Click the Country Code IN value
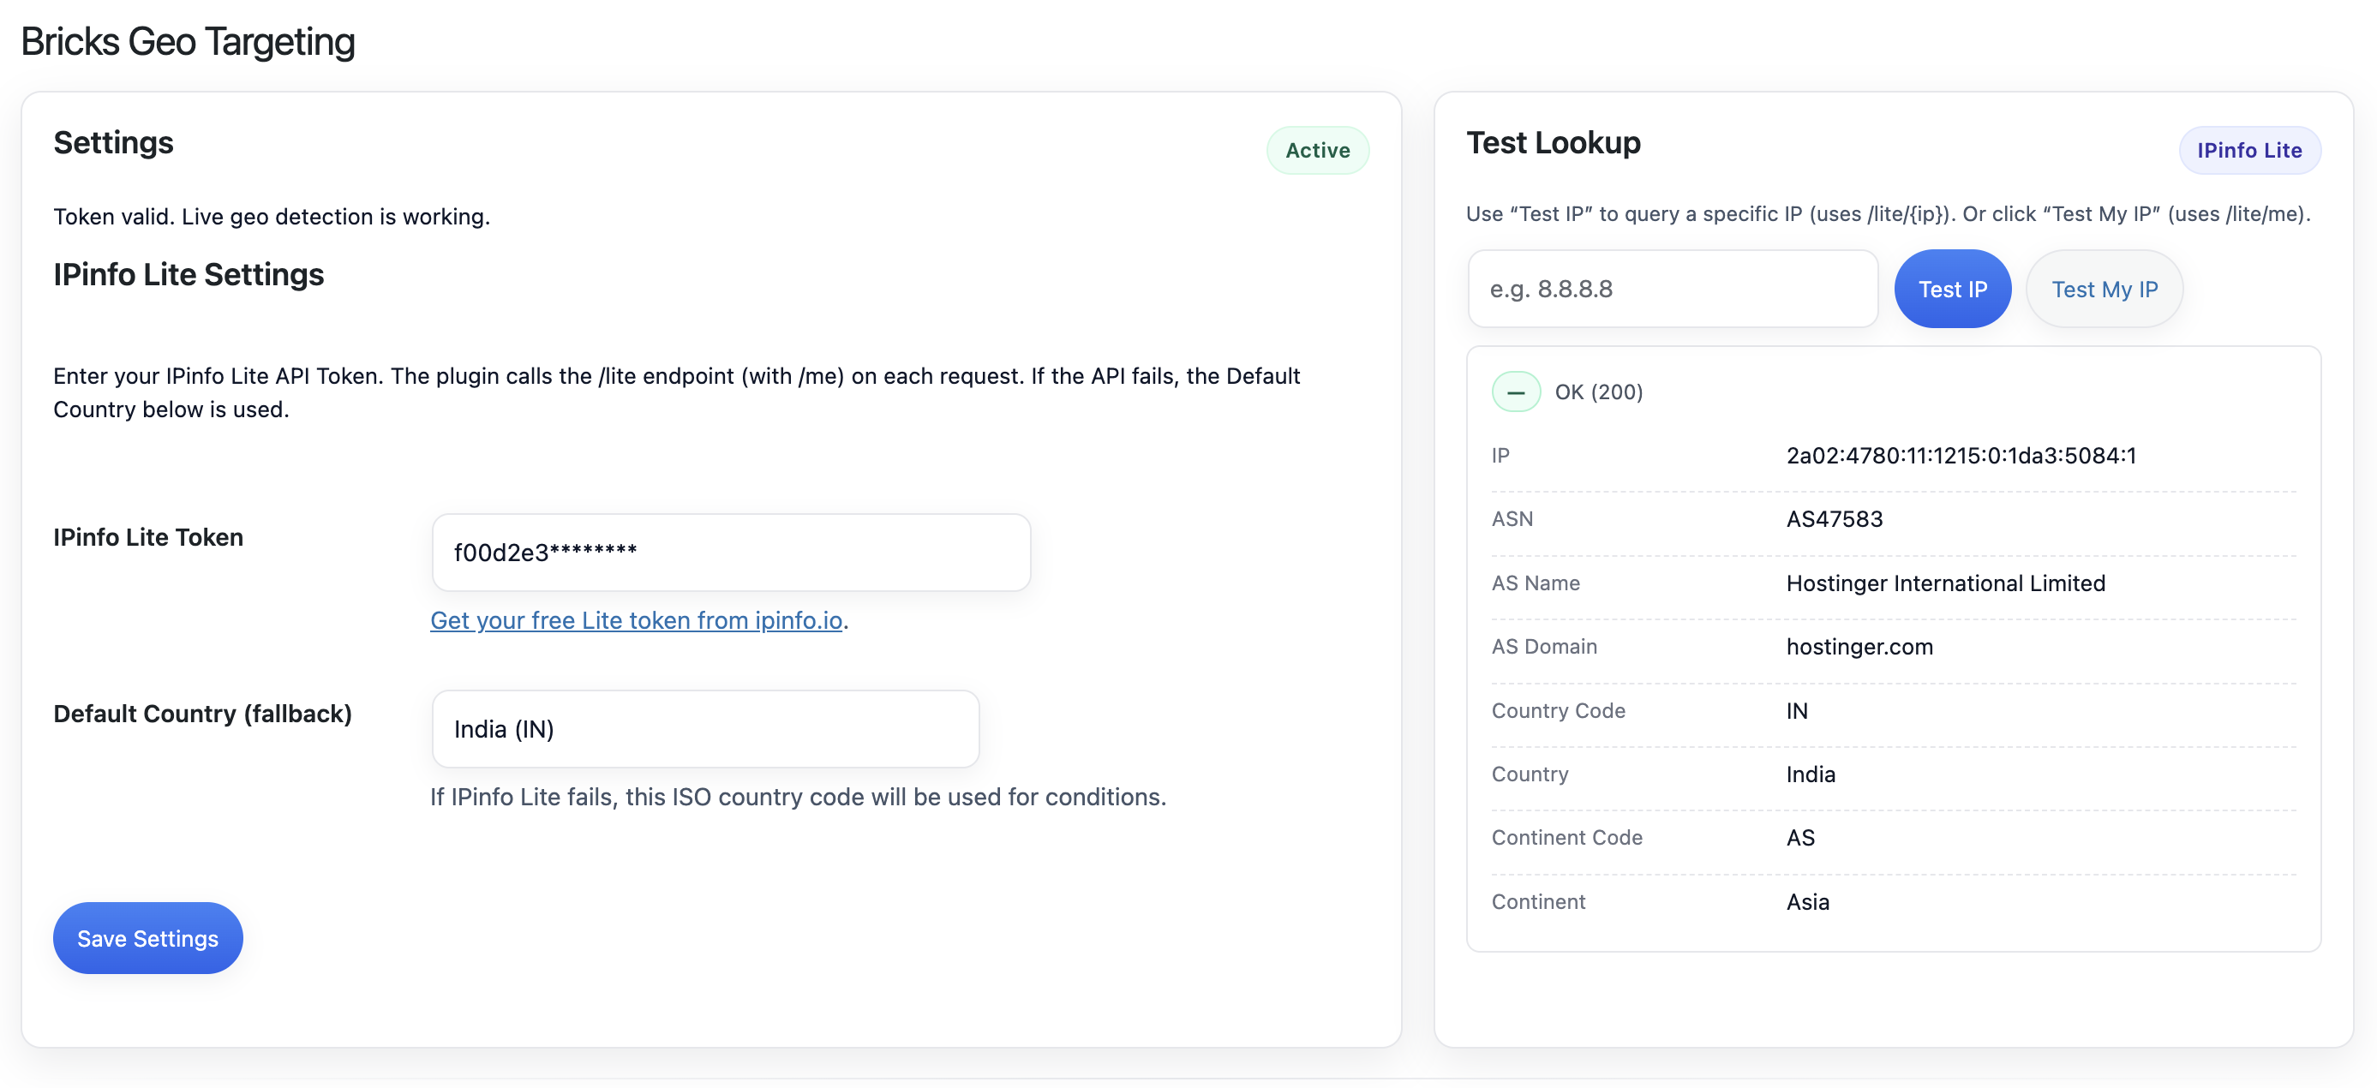This screenshot has height=1088, width=2377. 1797,710
